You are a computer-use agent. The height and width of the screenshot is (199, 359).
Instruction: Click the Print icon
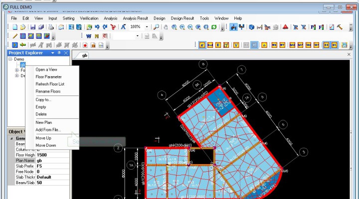pyautogui.click(x=51, y=27)
